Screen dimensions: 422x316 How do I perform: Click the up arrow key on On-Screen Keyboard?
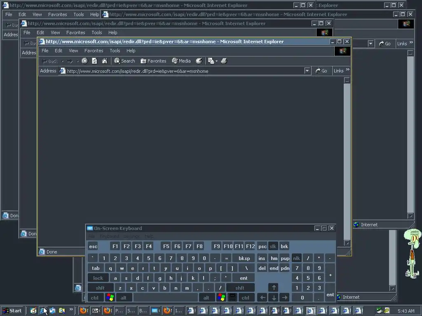pos(274,288)
